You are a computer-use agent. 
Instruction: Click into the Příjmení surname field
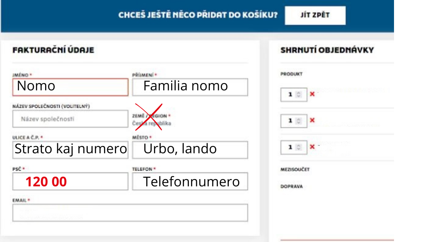pyautogui.click(x=190, y=87)
